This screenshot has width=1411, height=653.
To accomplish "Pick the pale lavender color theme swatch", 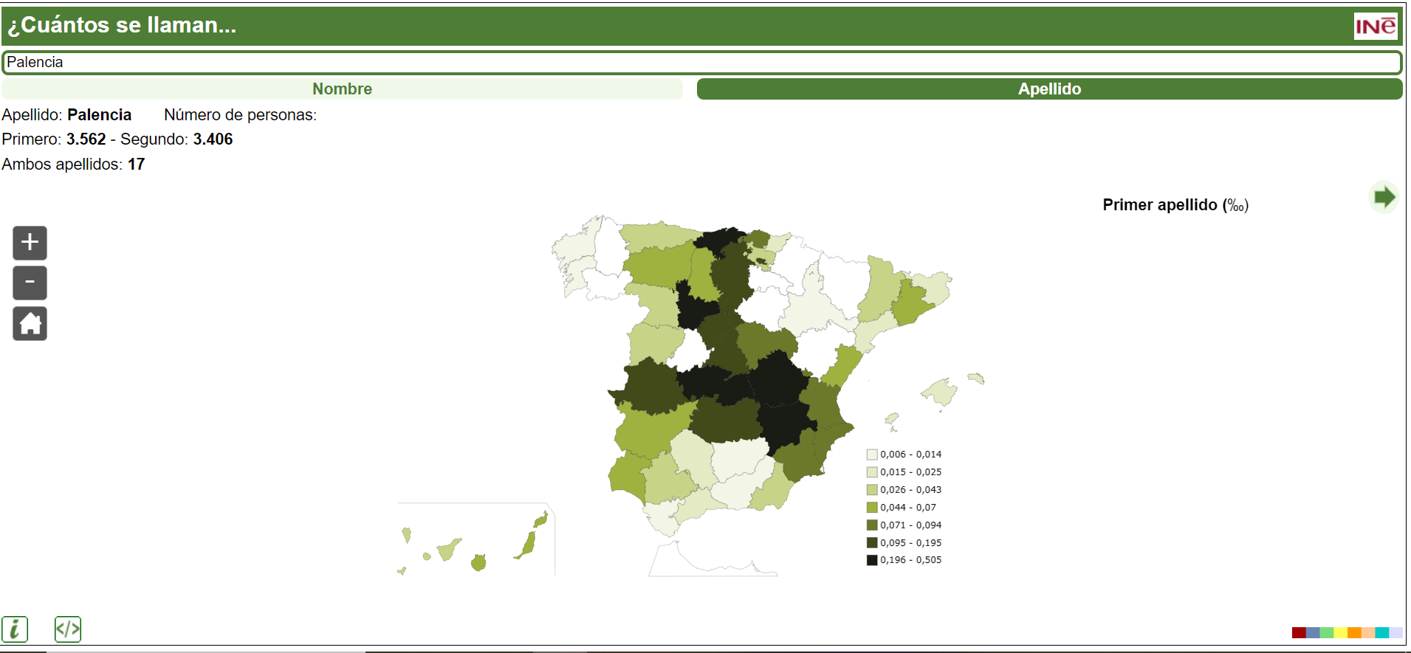I will tap(1396, 632).
